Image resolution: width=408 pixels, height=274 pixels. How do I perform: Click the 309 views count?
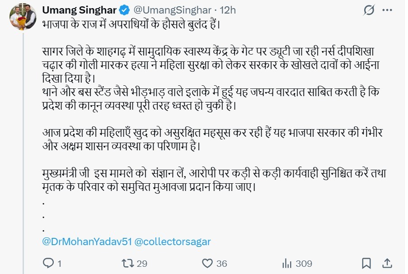coord(303,262)
